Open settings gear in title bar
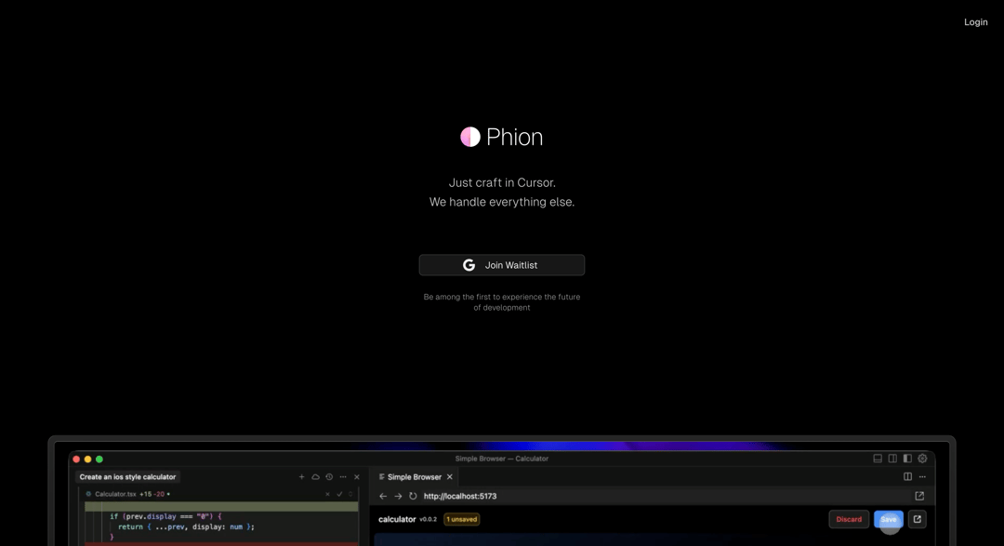 [923, 459]
